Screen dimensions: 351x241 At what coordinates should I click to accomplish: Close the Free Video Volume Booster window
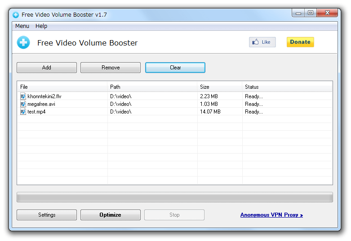(x=327, y=13)
